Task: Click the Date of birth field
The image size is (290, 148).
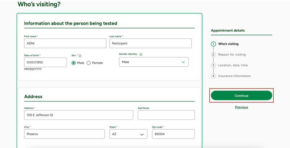Action: [45, 62]
